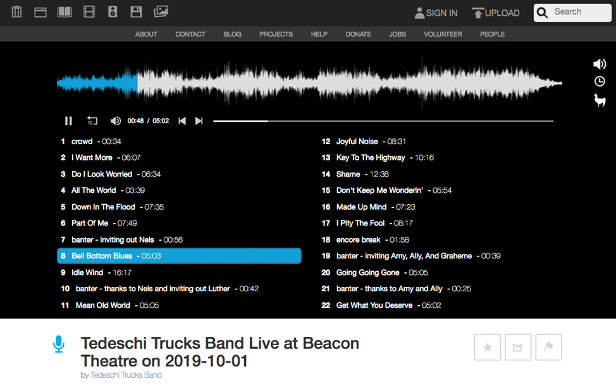Open the VOLUNTEER menu item
Image resolution: width=616 pixels, height=388 pixels.
coord(443,34)
